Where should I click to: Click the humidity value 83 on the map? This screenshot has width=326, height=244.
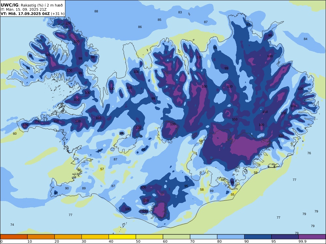180,12
